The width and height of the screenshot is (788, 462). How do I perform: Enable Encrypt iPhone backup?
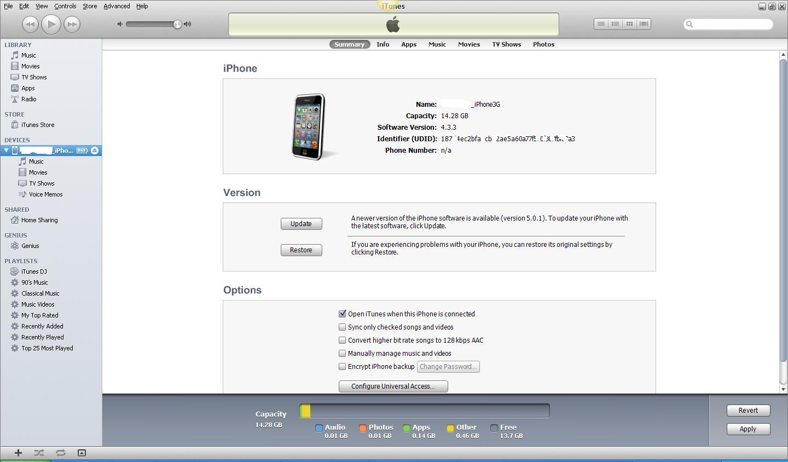coord(343,366)
